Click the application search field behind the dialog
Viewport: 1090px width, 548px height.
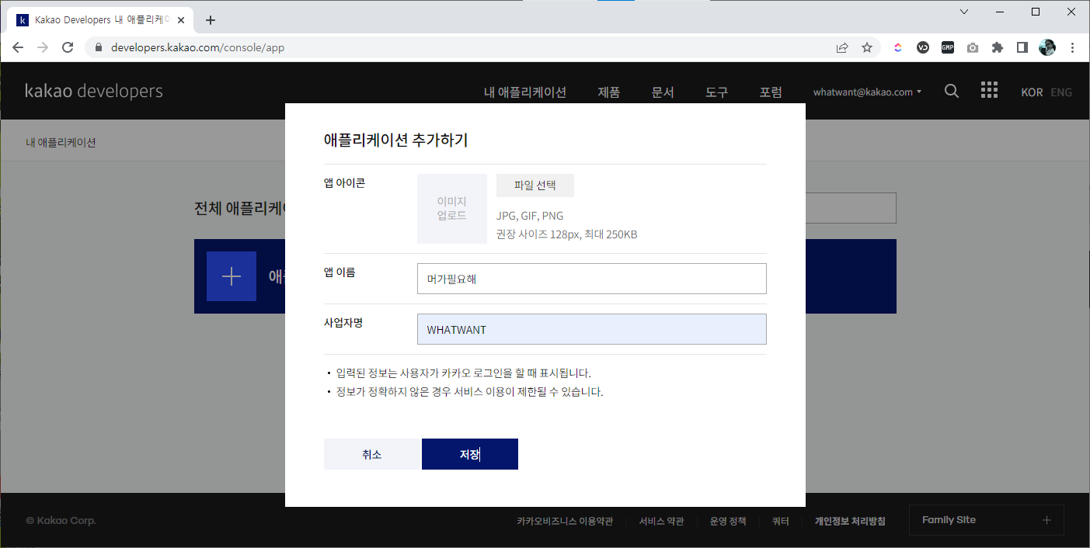[851, 208]
